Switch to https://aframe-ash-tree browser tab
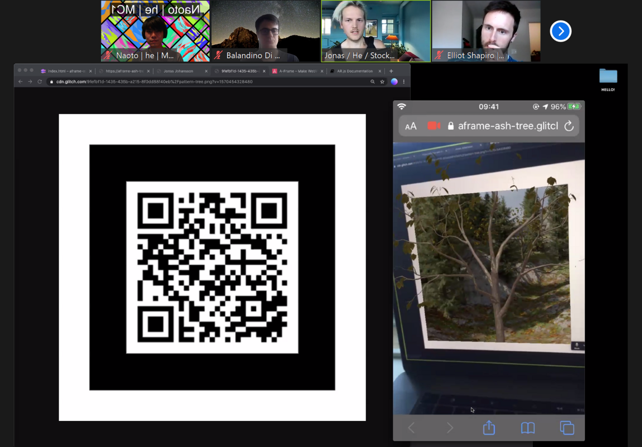642x447 pixels. click(x=124, y=71)
